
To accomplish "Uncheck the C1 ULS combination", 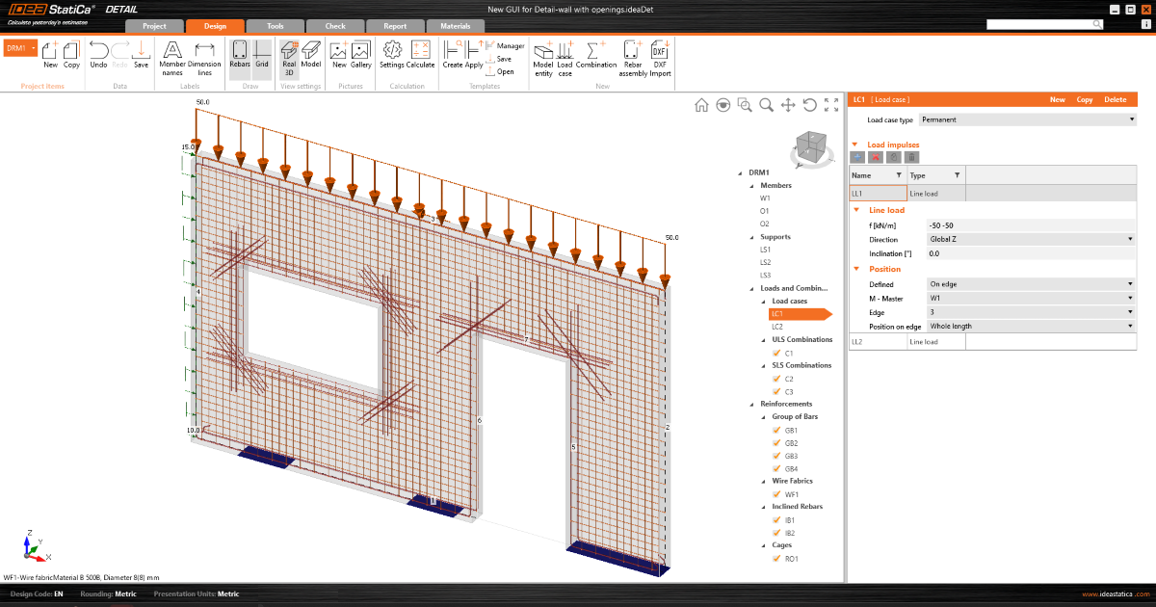I will 776,354.
